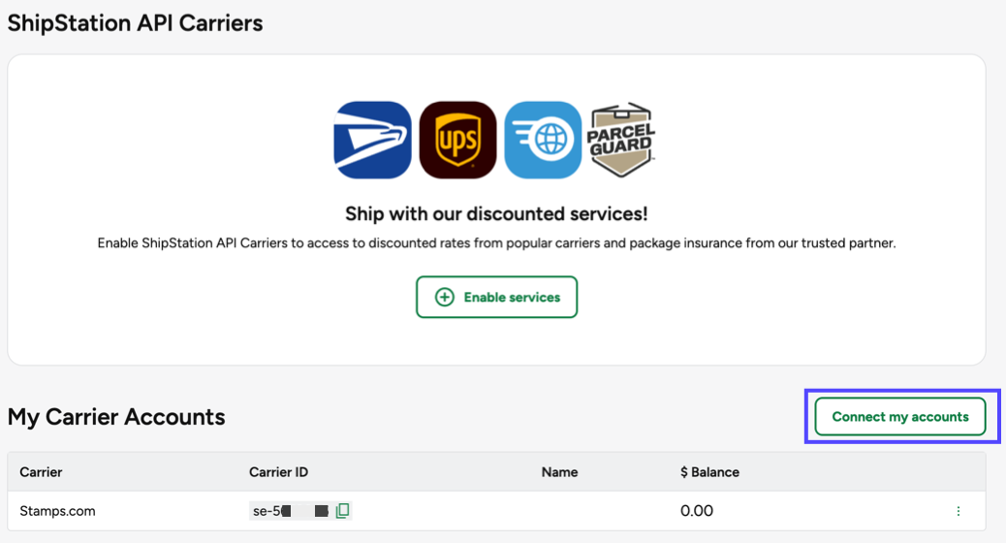The image size is (1006, 543).
Task: Click the 0.00 balance value
Action: tap(697, 511)
